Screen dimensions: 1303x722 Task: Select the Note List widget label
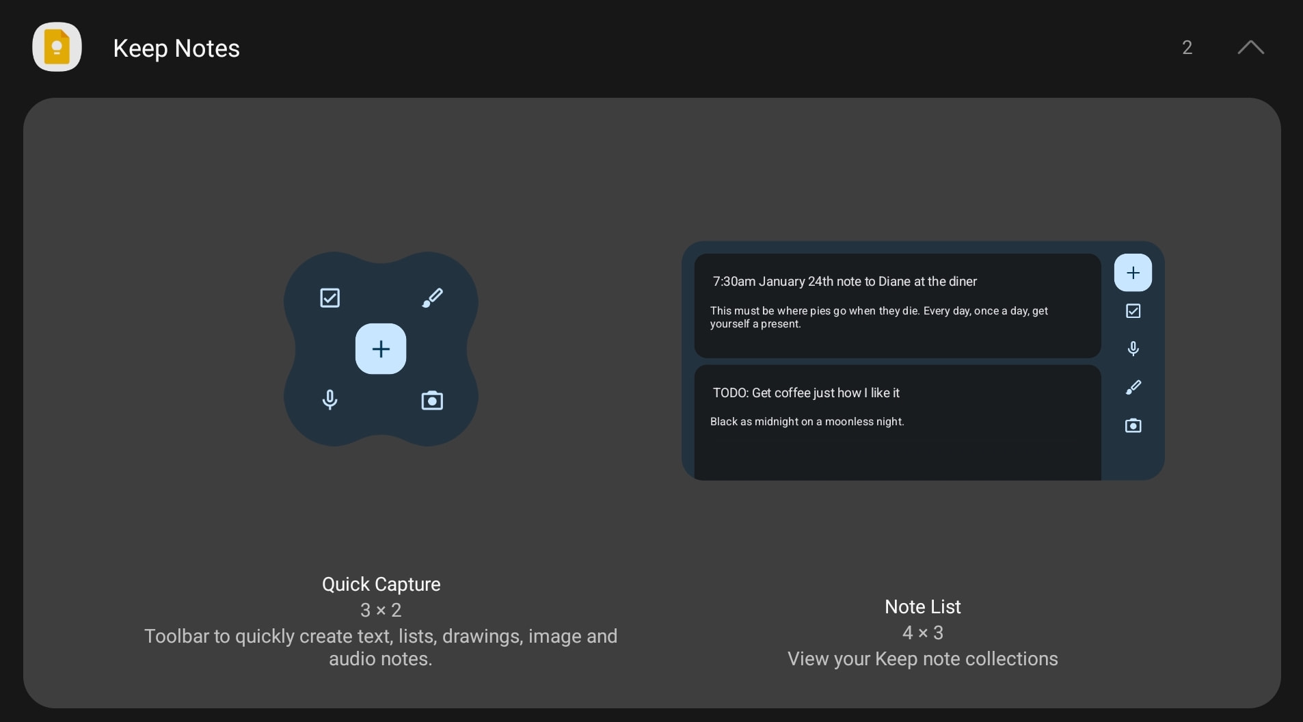tap(922, 607)
